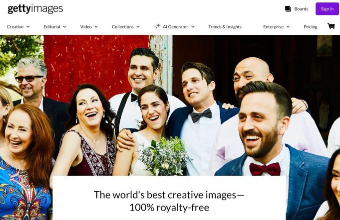Expand the Editorial dropdown chevron

[64, 27]
